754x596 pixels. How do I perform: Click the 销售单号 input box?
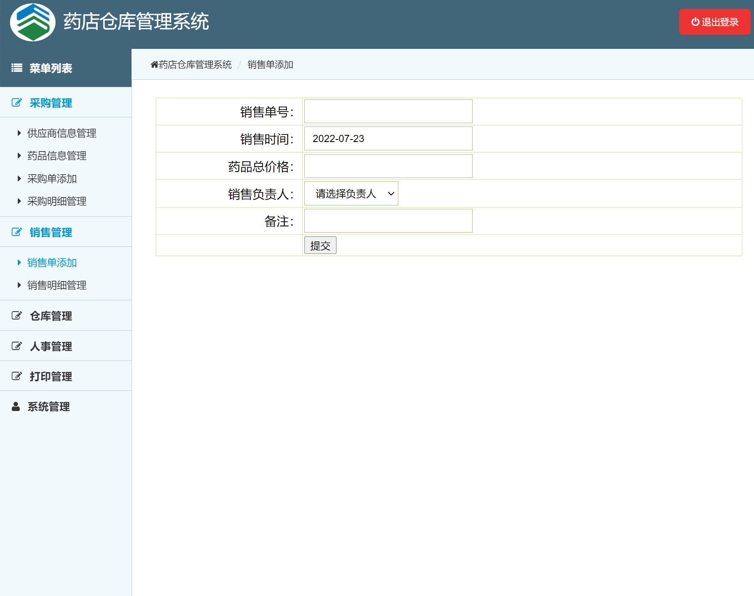point(387,111)
